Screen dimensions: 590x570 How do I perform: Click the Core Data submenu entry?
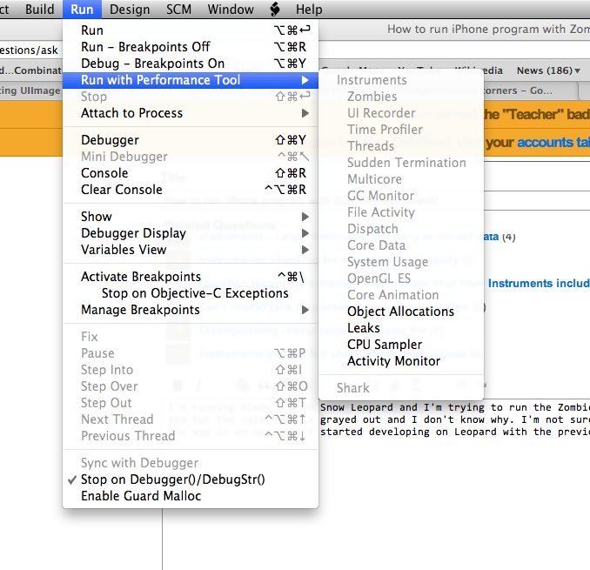(401, 245)
